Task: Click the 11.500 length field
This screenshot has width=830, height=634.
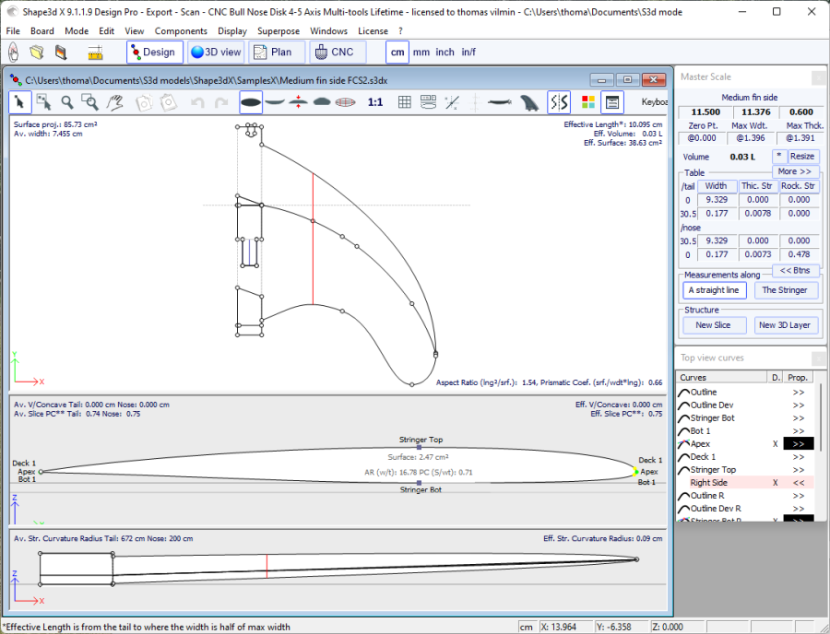Action: point(705,112)
